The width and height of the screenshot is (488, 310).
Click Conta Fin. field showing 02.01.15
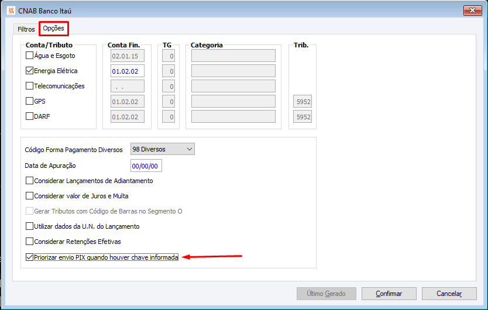click(x=128, y=56)
